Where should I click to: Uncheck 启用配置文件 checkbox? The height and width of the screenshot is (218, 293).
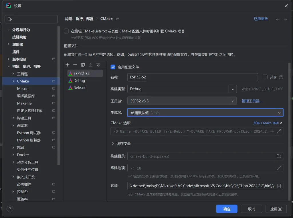pos(113,67)
